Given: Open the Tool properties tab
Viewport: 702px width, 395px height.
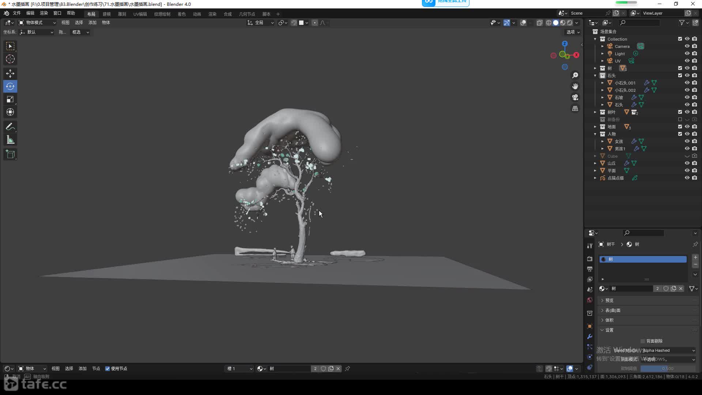Looking at the screenshot, I should [x=589, y=246].
